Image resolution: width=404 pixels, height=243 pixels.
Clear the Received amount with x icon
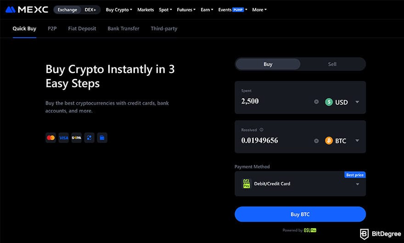[316, 141]
